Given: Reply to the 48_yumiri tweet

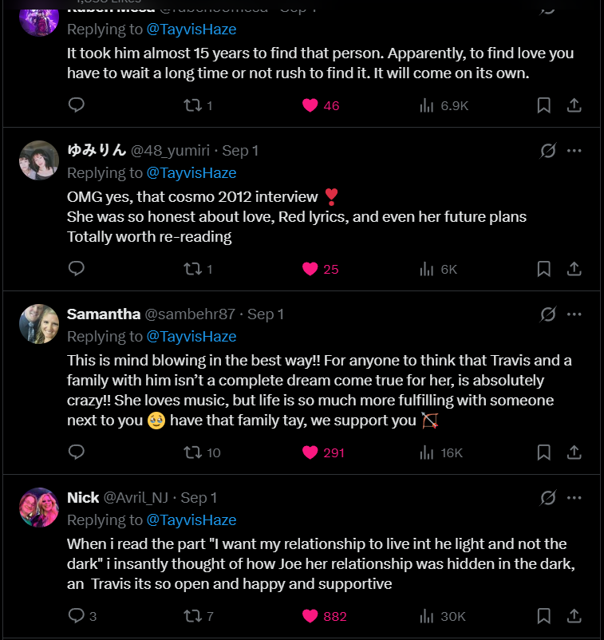Looking at the screenshot, I should pyautogui.click(x=77, y=269).
